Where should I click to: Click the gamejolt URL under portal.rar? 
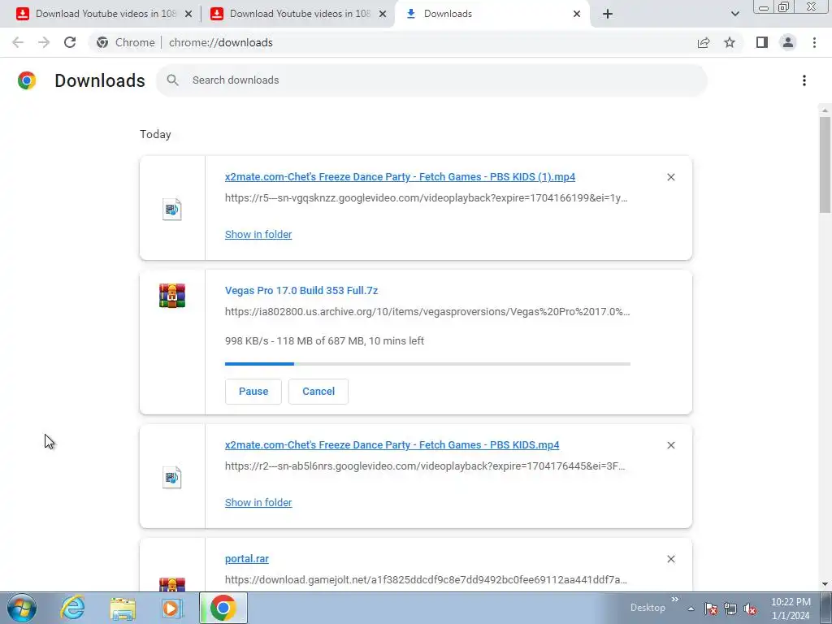(x=426, y=580)
